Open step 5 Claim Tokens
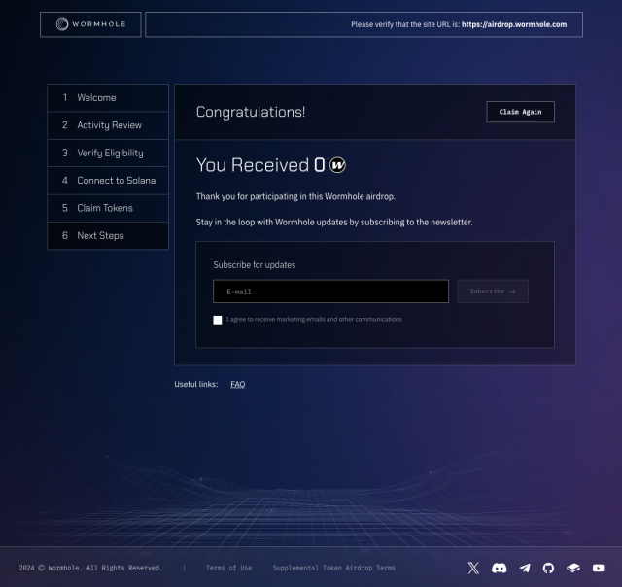 coord(108,208)
